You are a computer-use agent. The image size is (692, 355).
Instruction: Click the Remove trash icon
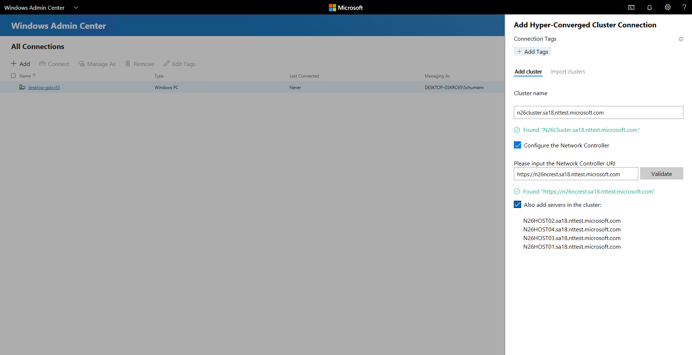tap(128, 63)
